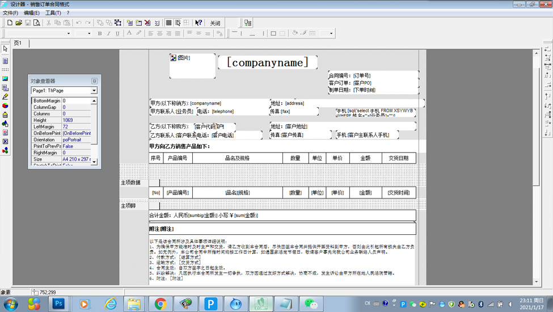Image resolution: width=553 pixels, height=312 pixels.
Task: Select the checkbox object tool in sidebar
Action: click(x=5, y=141)
